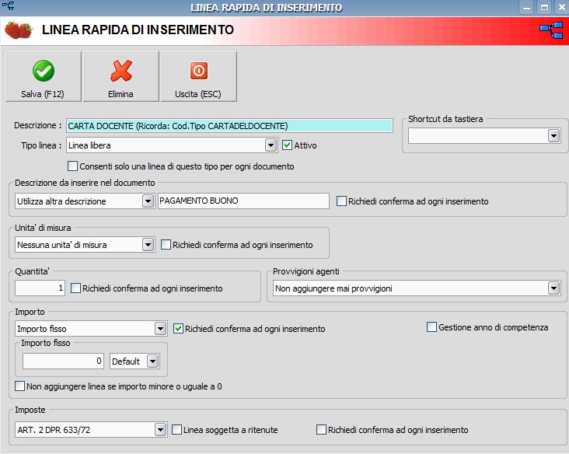Open the Tipo linea dropdown
Screen dimensions: 569x454
(x=271, y=145)
